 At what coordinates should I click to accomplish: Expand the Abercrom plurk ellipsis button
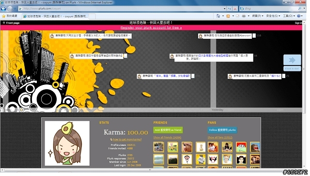(x=254, y=36)
